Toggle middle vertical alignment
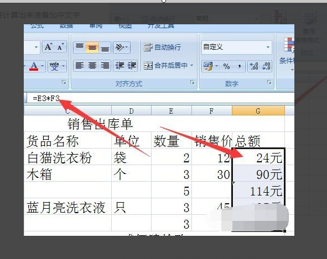Screen dimensions: 327x259 pyautogui.click(x=92, y=47)
